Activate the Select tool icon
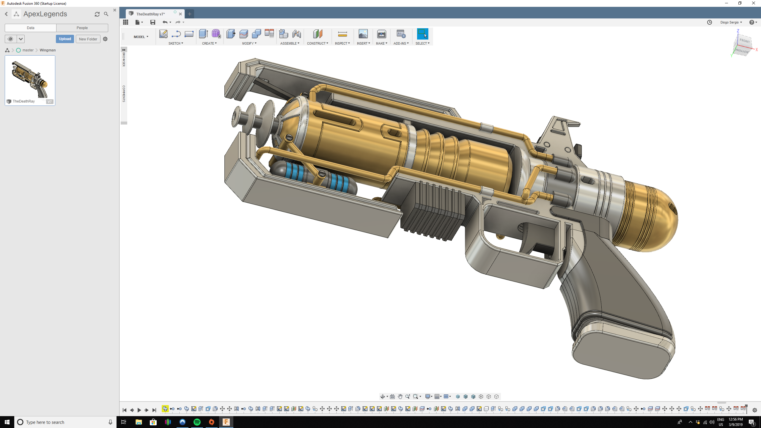761x428 pixels. coord(422,34)
